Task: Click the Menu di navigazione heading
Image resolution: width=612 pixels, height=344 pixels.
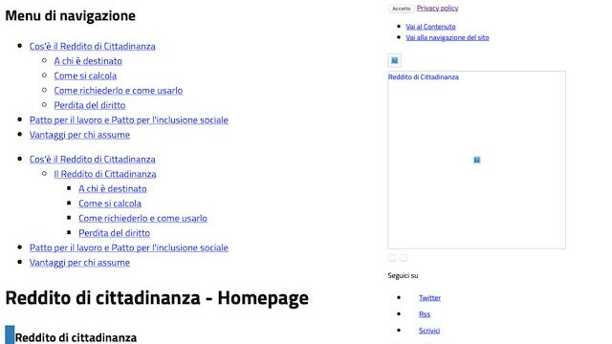Action: (x=70, y=15)
